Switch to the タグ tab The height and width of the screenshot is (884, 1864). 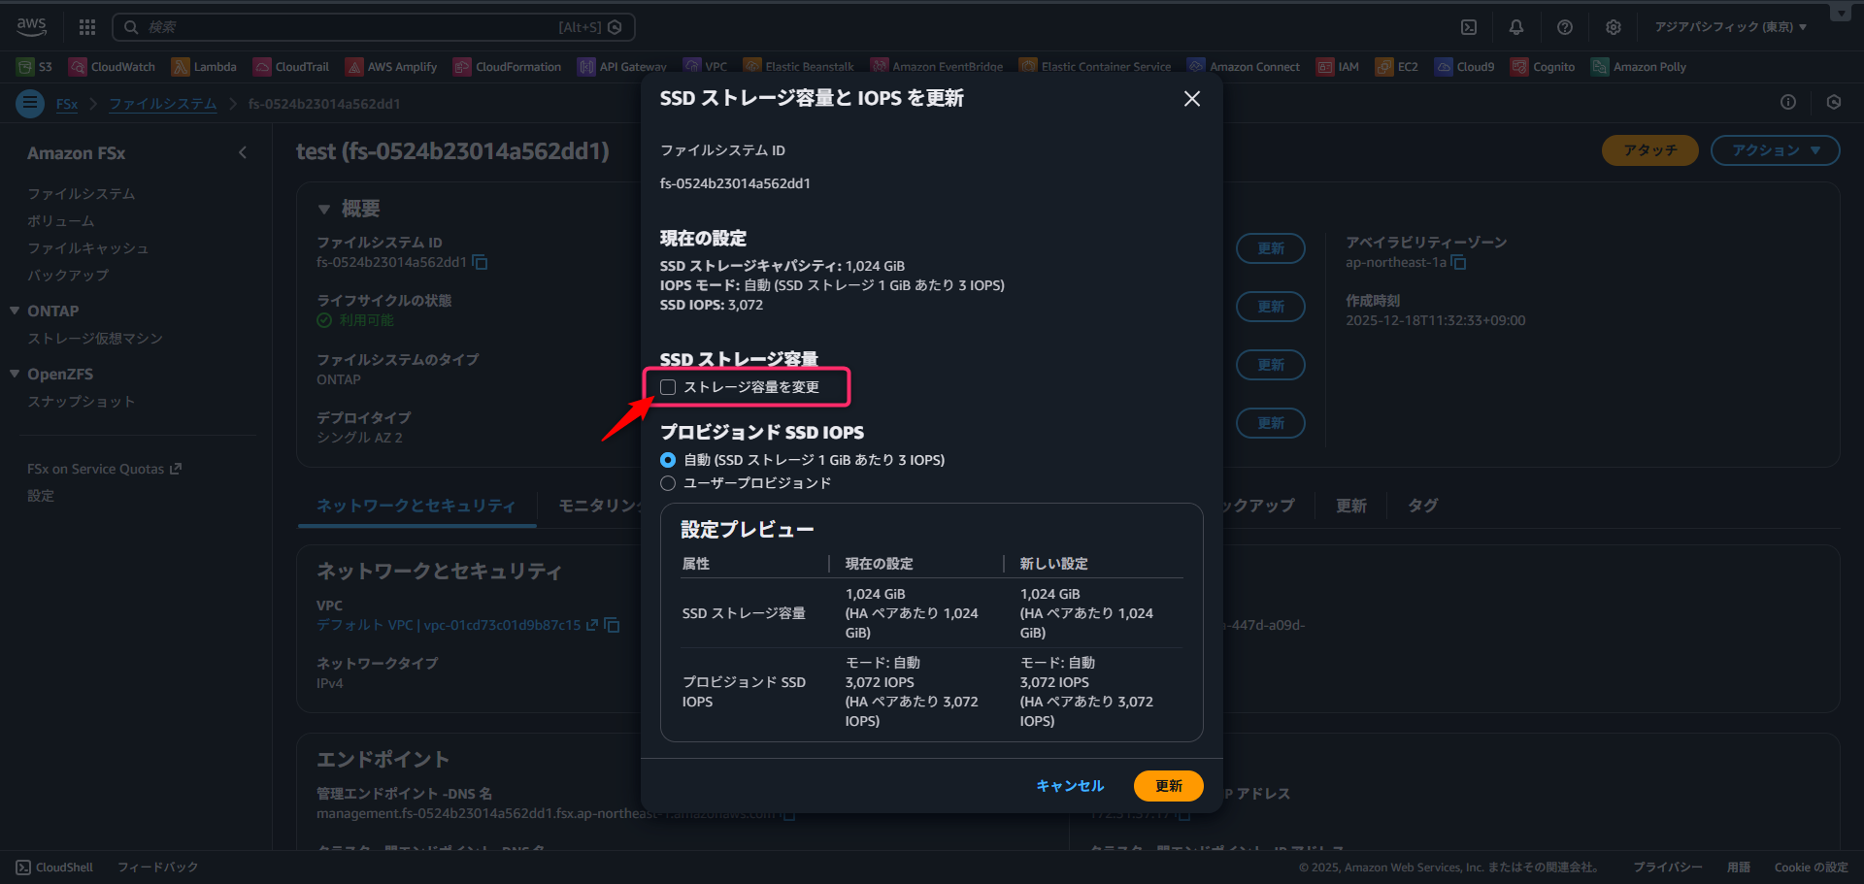(1423, 506)
